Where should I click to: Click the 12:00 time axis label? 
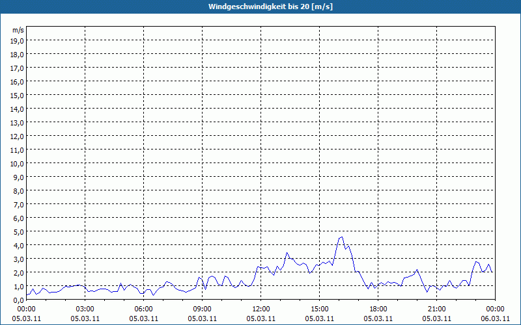click(261, 309)
